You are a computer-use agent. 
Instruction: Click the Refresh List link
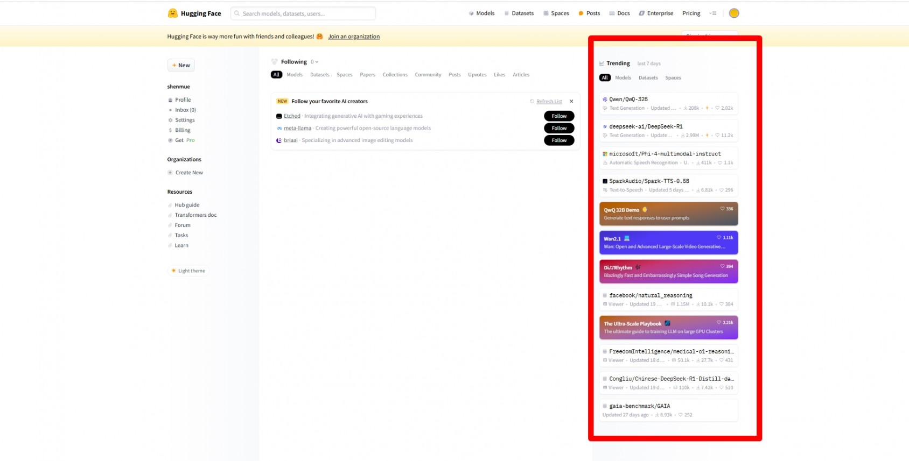(549, 101)
